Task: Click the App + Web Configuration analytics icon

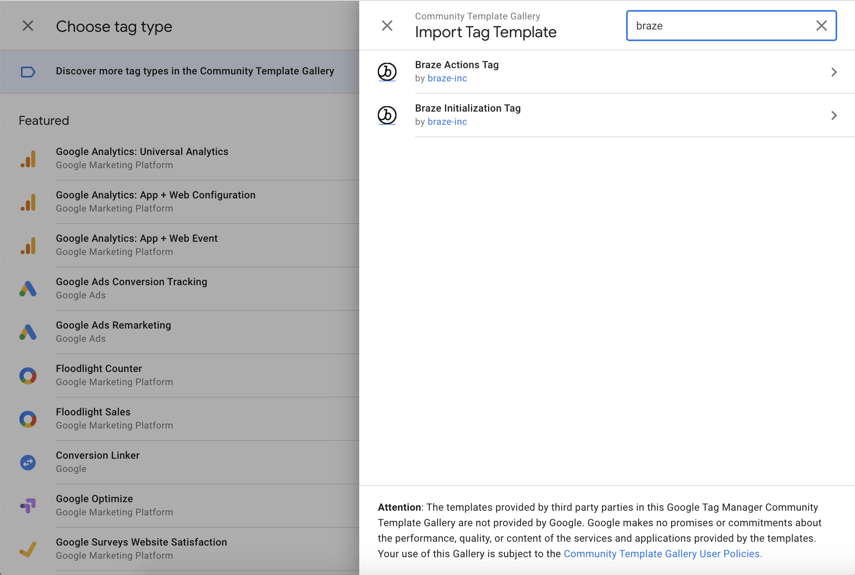Action: point(28,202)
